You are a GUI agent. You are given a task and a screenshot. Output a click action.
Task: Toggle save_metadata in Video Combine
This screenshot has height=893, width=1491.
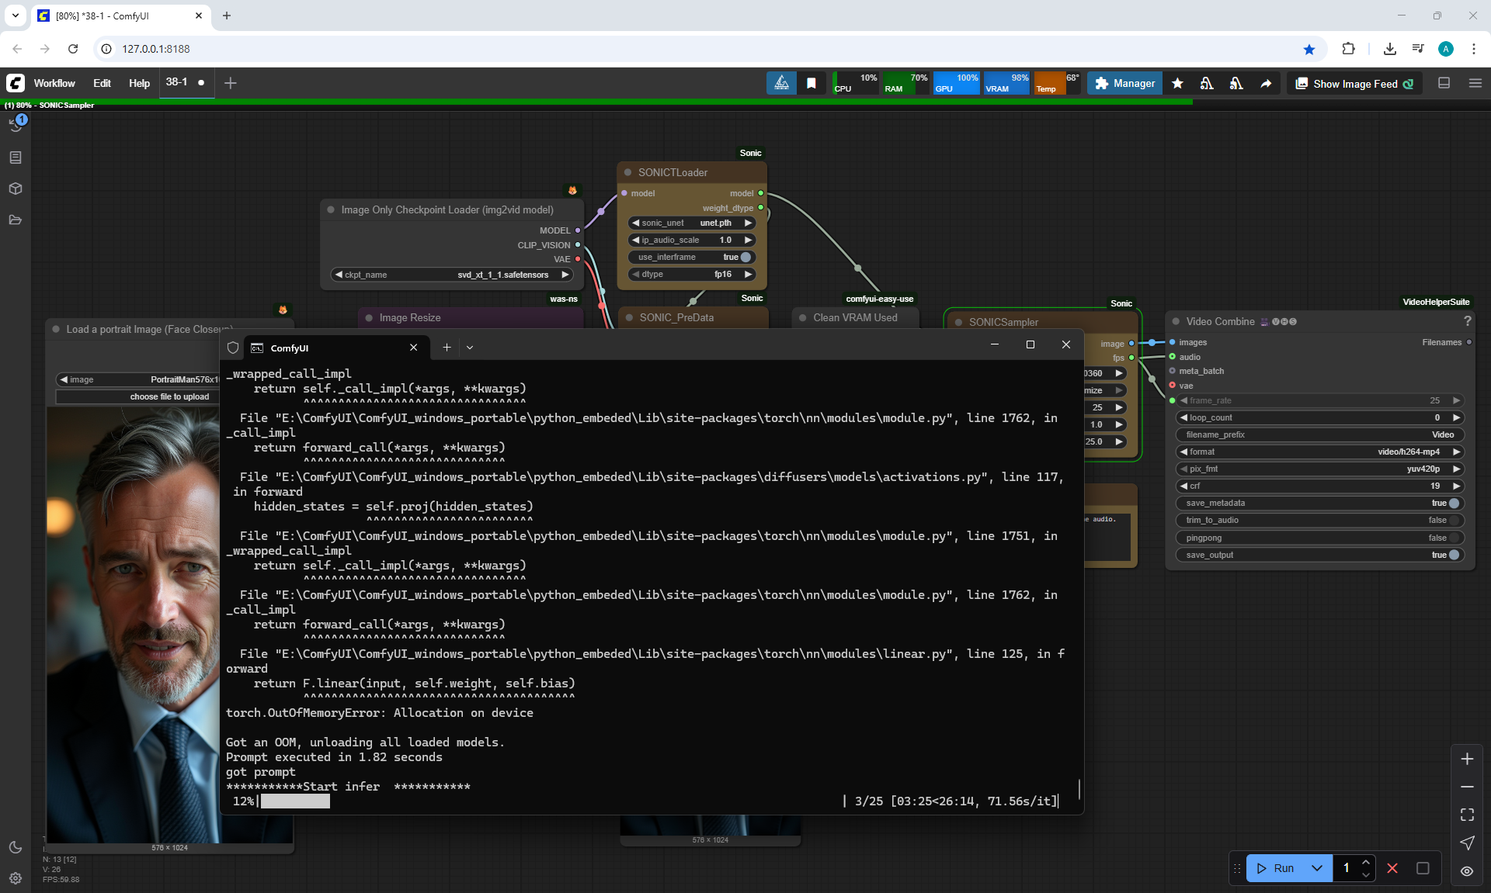(1453, 503)
